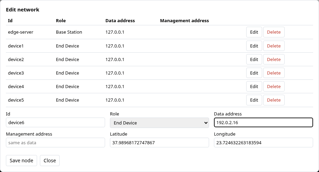The image size is (319, 172).
Task: Select the edge-server id cell
Action: pos(20,32)
